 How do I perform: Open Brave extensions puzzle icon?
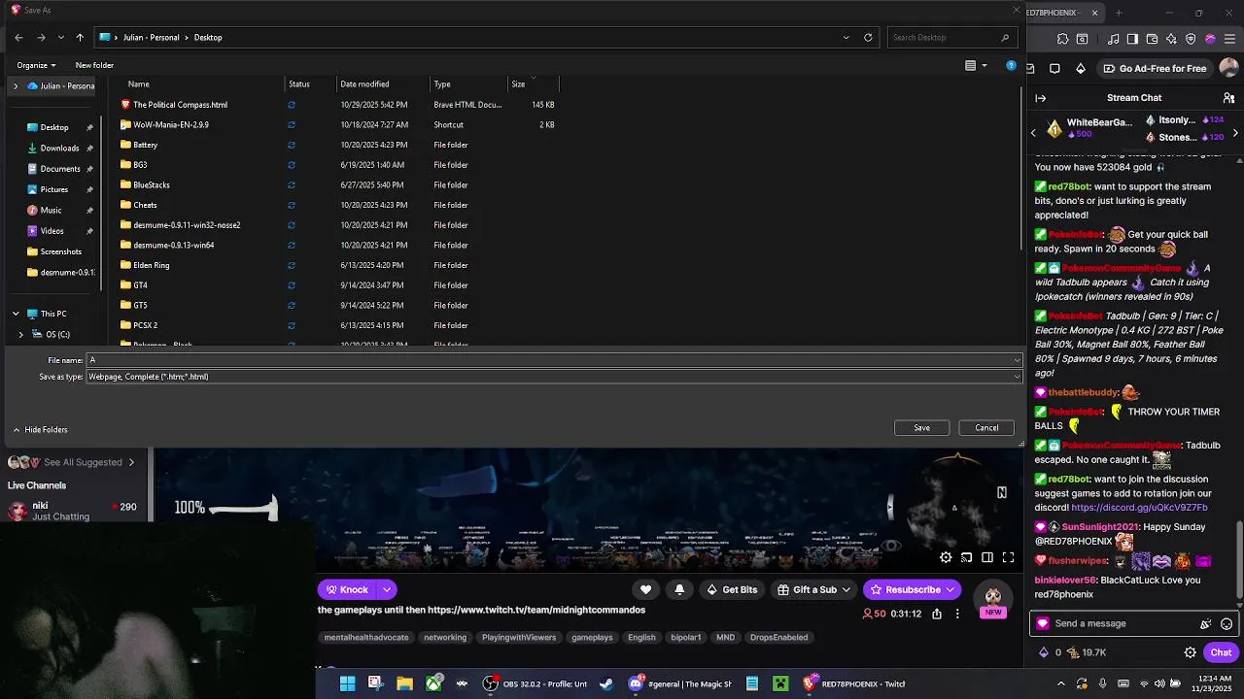(1062, 39)
